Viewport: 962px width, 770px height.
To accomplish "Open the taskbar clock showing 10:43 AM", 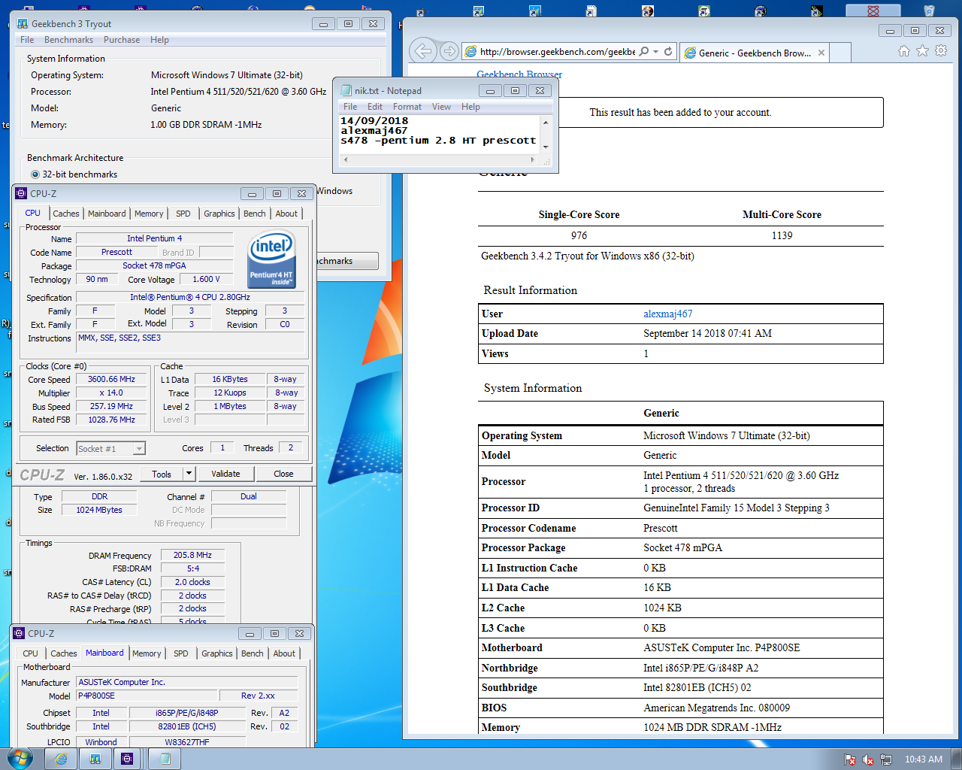I will tap(923, 759).
